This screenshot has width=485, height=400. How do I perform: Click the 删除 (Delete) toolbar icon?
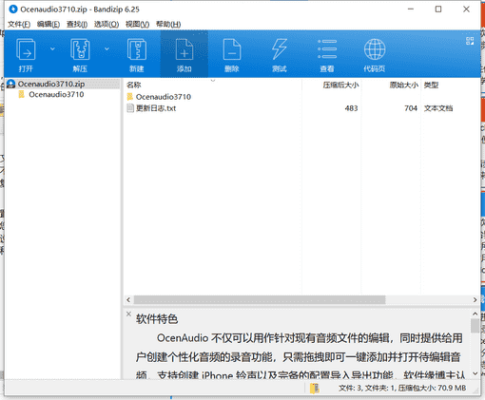pyautogui.click(x=232, y=49)
